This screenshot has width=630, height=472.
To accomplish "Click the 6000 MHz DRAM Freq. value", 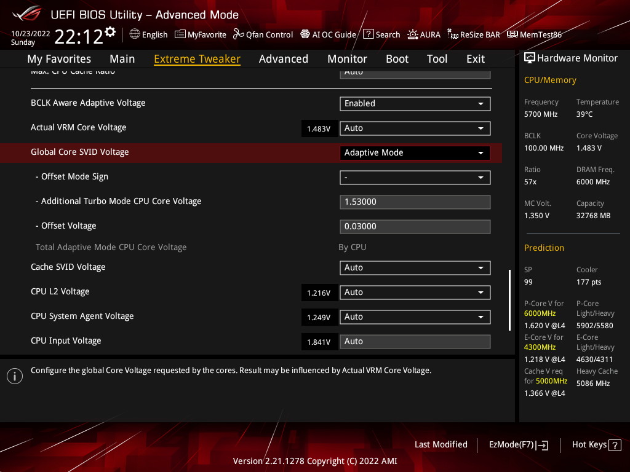I will (593, 182).
